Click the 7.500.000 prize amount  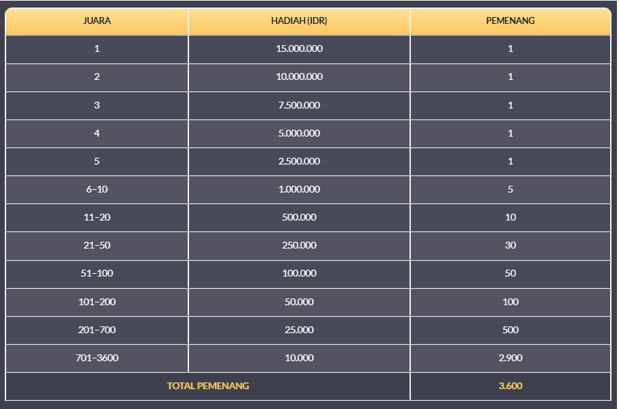pos(299,105)
